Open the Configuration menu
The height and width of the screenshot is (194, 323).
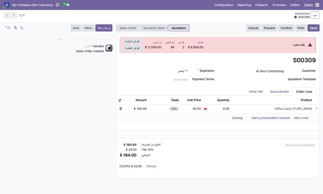(x=223, y=5)
